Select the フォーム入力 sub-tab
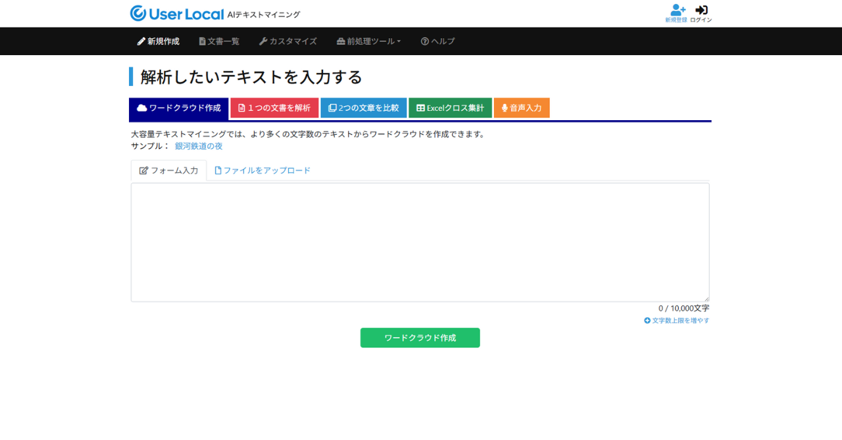 (x=168, y=171)
